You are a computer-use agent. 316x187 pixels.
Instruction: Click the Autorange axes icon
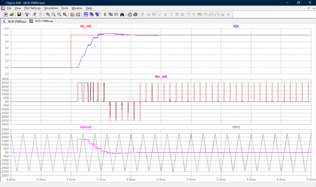78,14
